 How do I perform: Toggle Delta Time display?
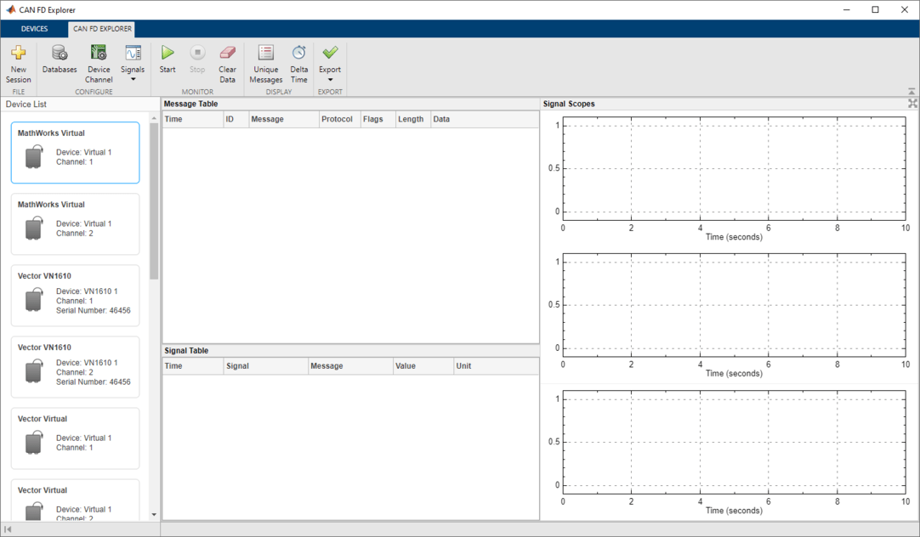pyautogui.click(x=299, y=54)
